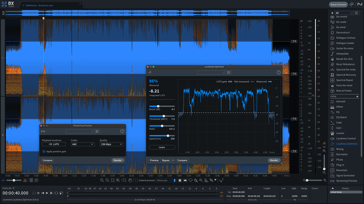Image resolution: width=364 pixels, height=204 pixels.
Task: Open the EQ Match utility
Action: [x=341, y=117]
